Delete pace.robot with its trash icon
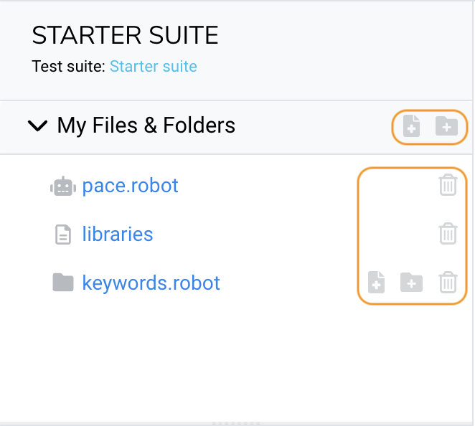 (x=448, y=185)
